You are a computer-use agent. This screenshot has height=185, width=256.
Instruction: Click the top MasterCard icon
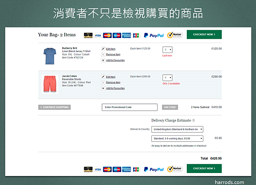click(x=107, y=35)
